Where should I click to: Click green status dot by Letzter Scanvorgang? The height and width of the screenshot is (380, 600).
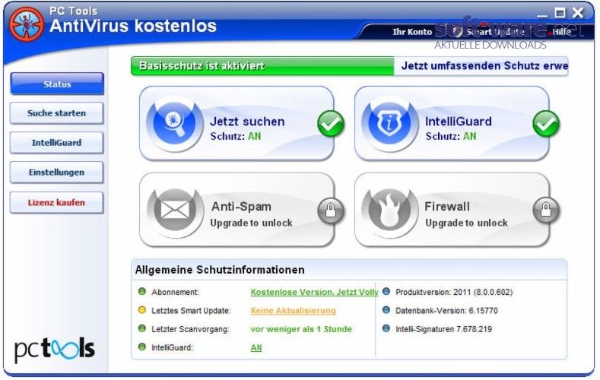pos(142,328)
